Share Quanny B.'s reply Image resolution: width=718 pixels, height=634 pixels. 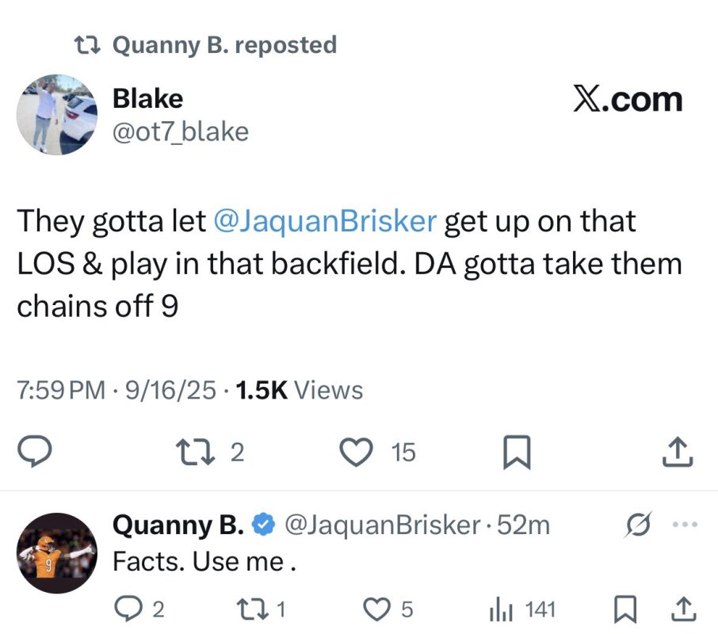684,609
